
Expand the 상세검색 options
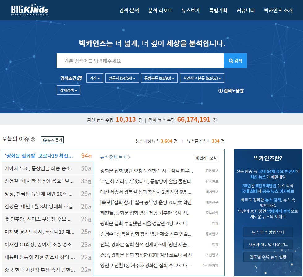(x=68, y=90)
